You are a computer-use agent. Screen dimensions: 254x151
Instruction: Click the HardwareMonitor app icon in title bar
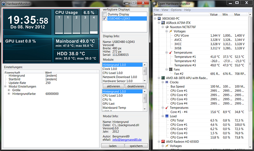(3, 3)
